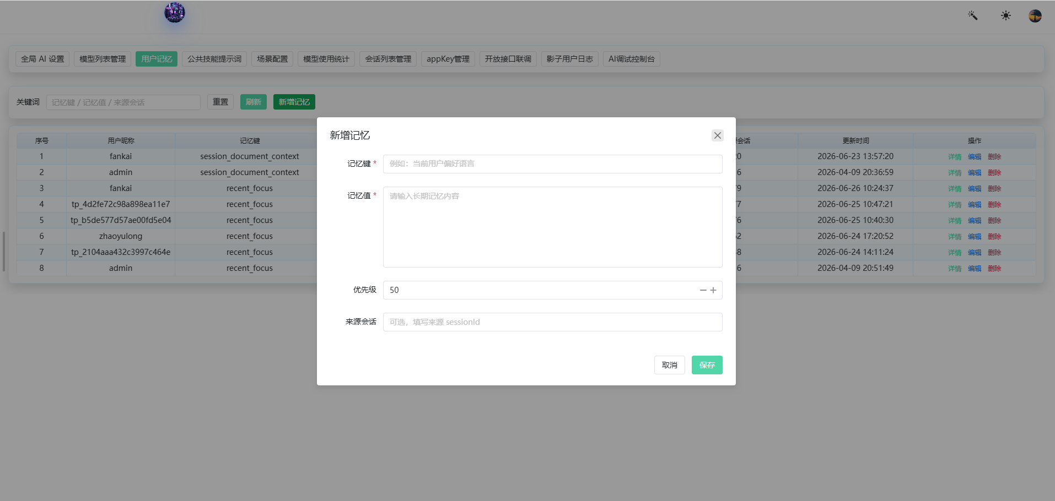Click the 操作 column header
The image size is (1055, 501).
pos(975,141)
